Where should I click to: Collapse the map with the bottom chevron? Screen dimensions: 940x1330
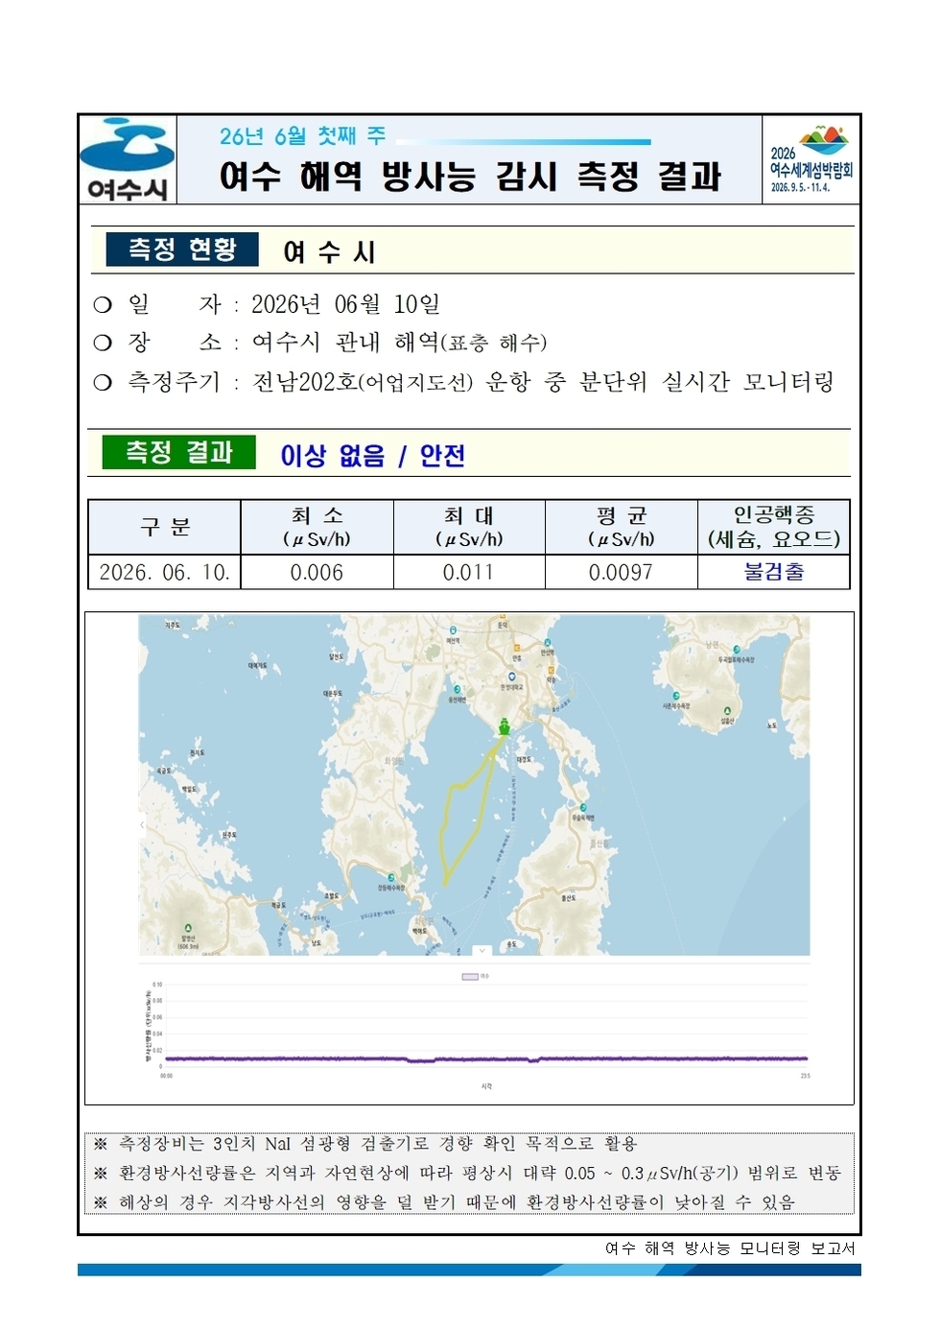(482, 950)
